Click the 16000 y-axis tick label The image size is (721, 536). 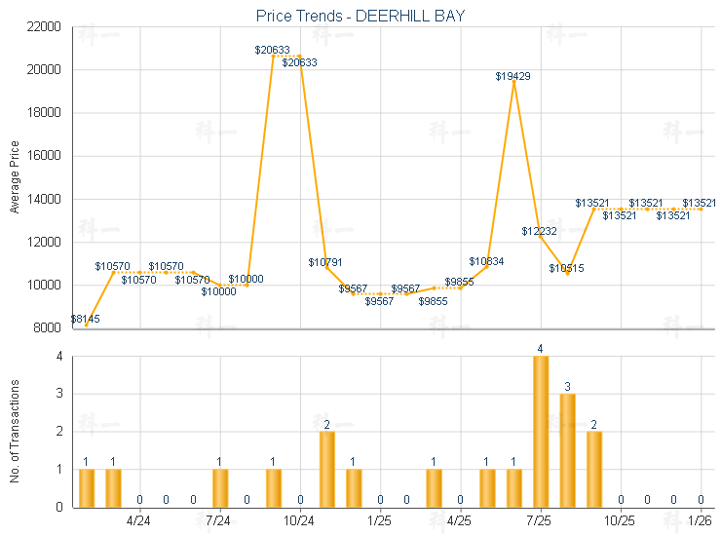coord(45,156)
